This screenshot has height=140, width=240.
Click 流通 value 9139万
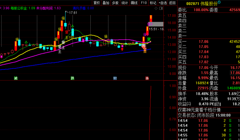[234, 99]
